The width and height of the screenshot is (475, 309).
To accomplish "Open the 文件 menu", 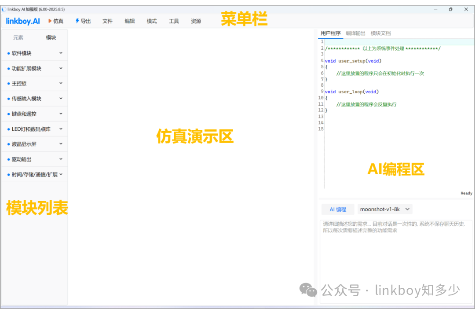I will click(107, 21).
